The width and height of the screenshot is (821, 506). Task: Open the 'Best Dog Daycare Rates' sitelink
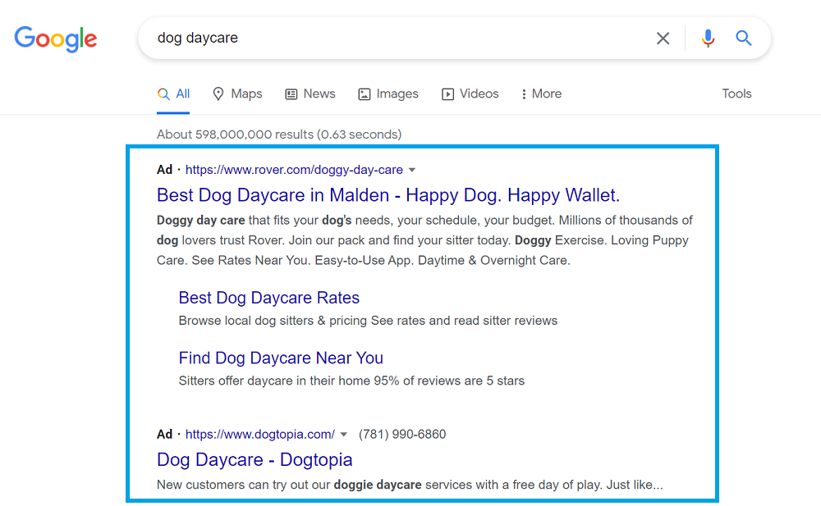[269, 298]
